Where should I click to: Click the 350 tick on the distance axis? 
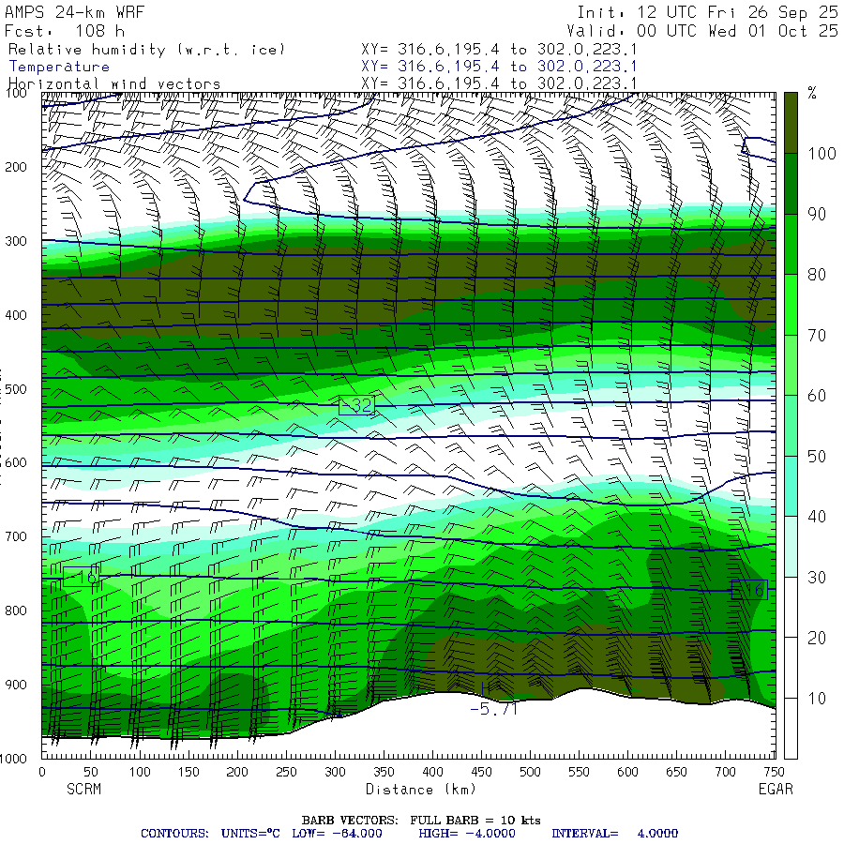pyautogui.click(x=384, y=772)
